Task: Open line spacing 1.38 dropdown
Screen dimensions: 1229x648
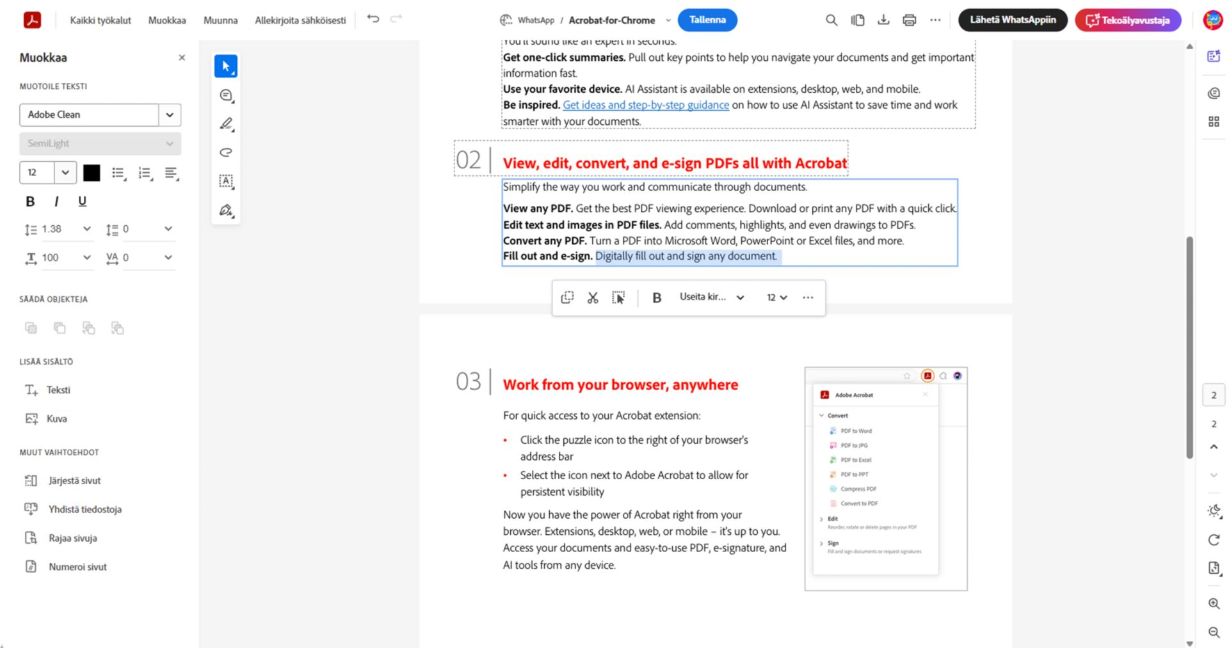Action: click(x=87, y=229)
